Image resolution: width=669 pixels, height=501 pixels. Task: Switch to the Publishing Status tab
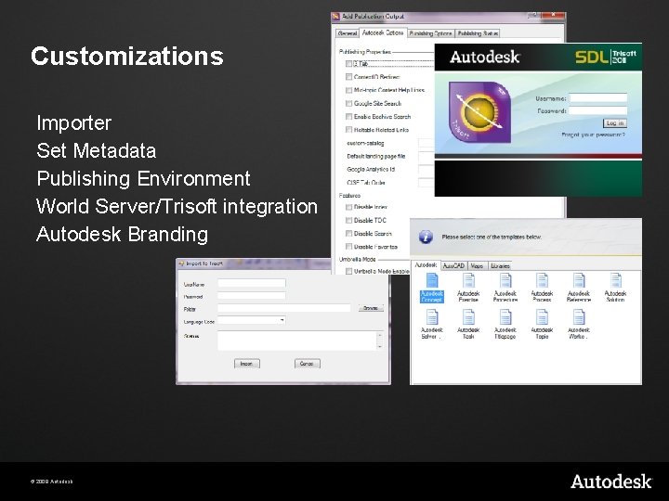(x=478, y=33)
